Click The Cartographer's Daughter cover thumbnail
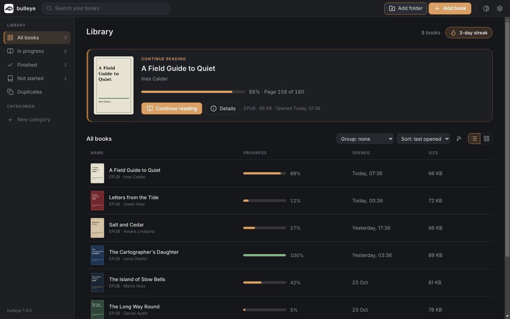 pos(97,255)
